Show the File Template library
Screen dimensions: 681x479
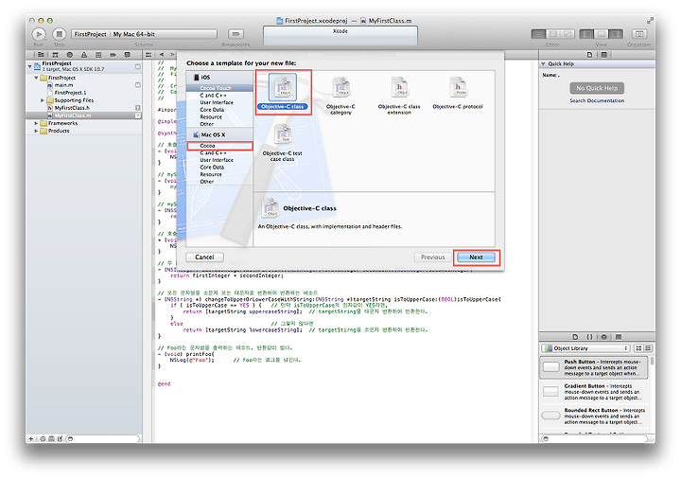(x=575, y=337)
